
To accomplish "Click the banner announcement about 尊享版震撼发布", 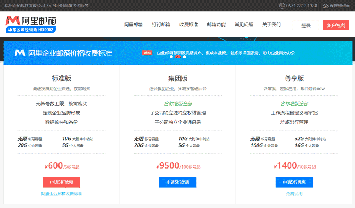I will (226, 53).
